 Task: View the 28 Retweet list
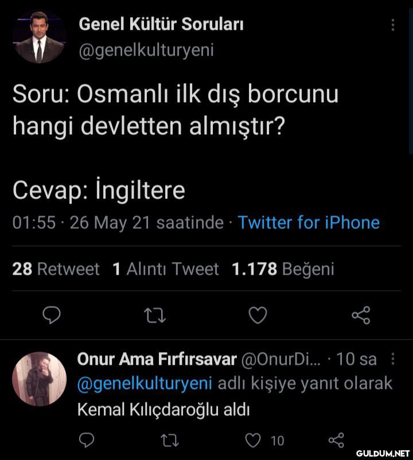tap(56, 268)
